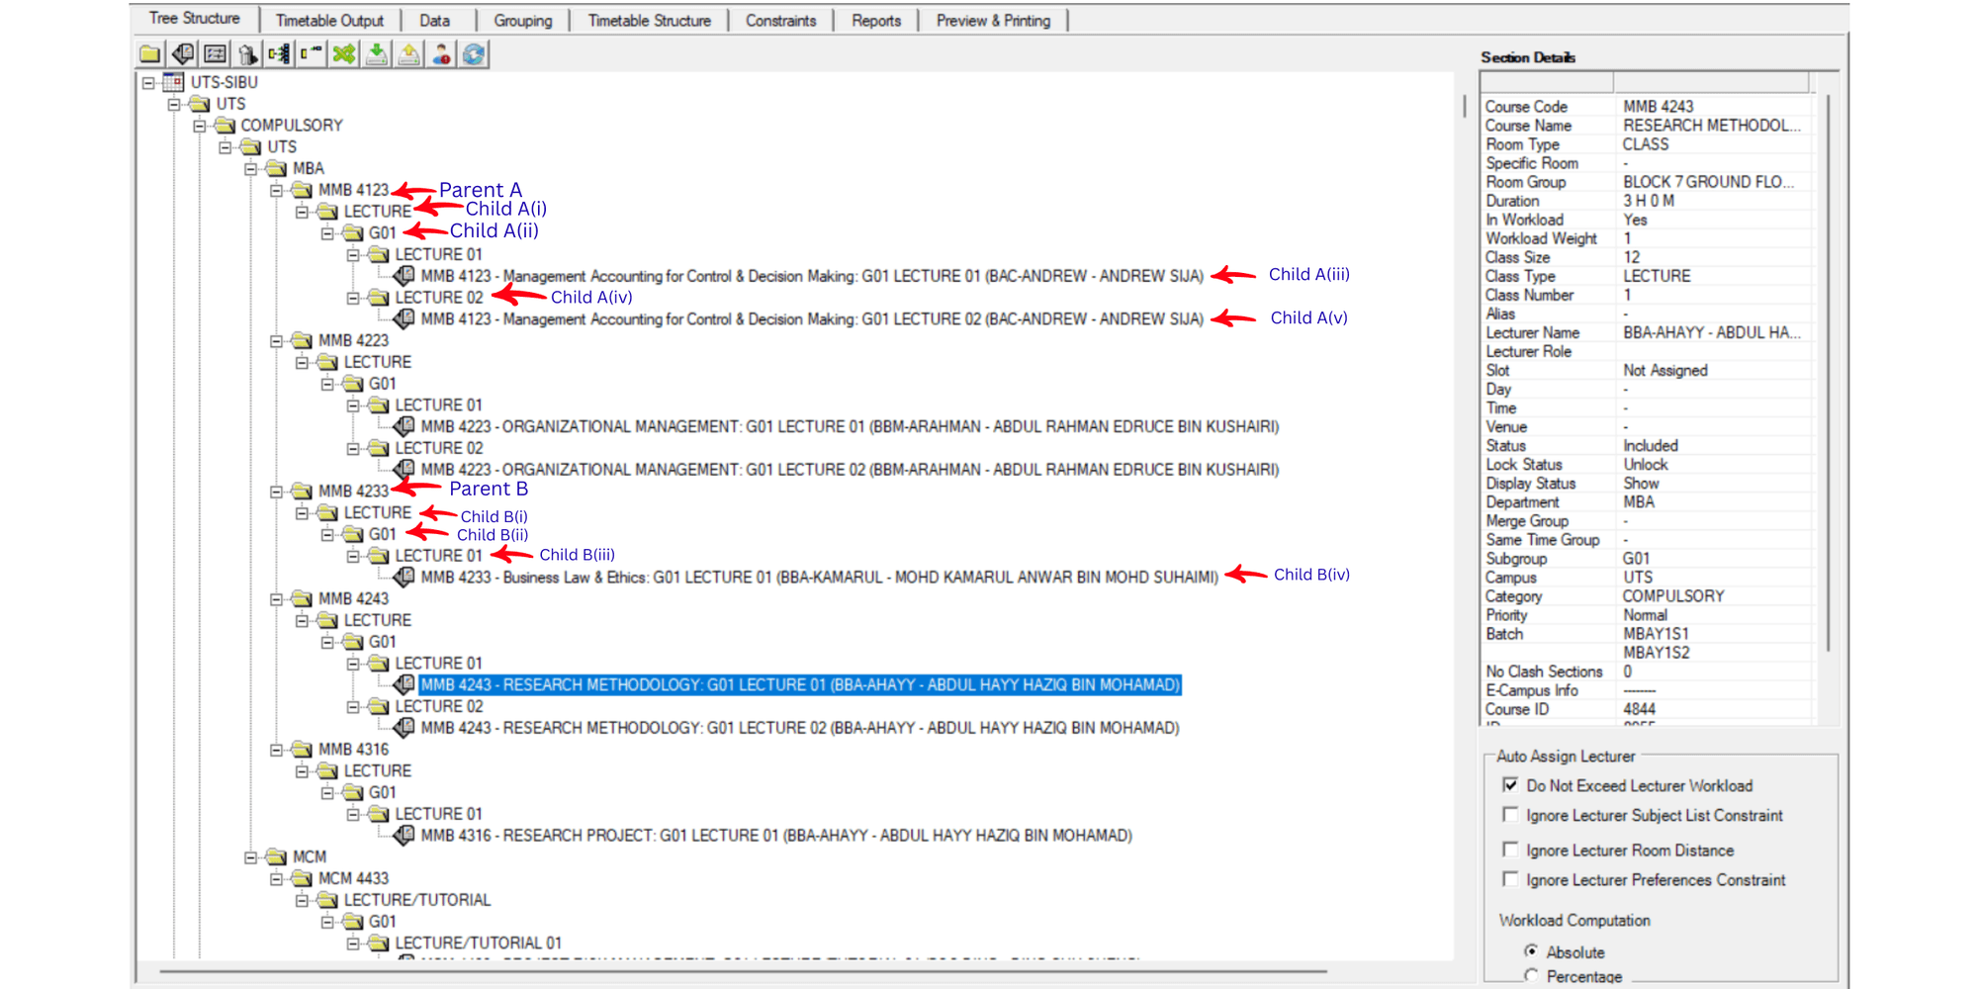Image resolution: width=1978 pixels, height=989 pixels.
Task: Click the expand-all tree nodes icon
Action: [279, 53]
